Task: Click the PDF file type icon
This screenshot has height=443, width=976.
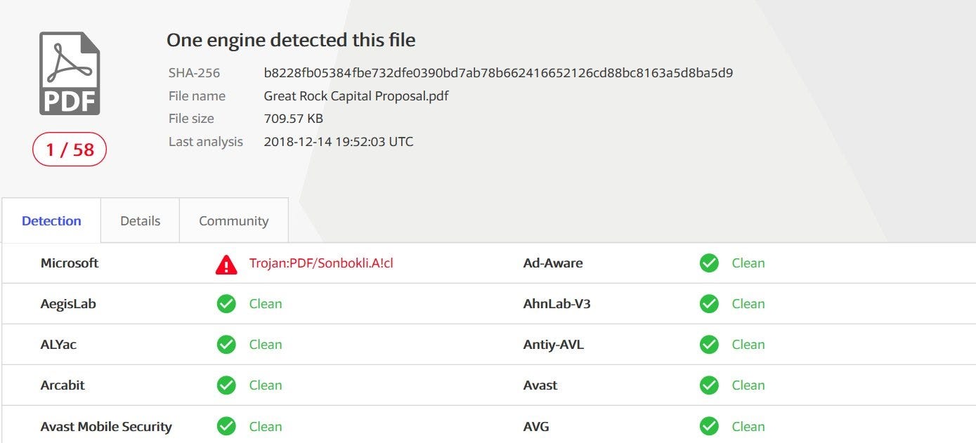Action: tap(70, 74)
